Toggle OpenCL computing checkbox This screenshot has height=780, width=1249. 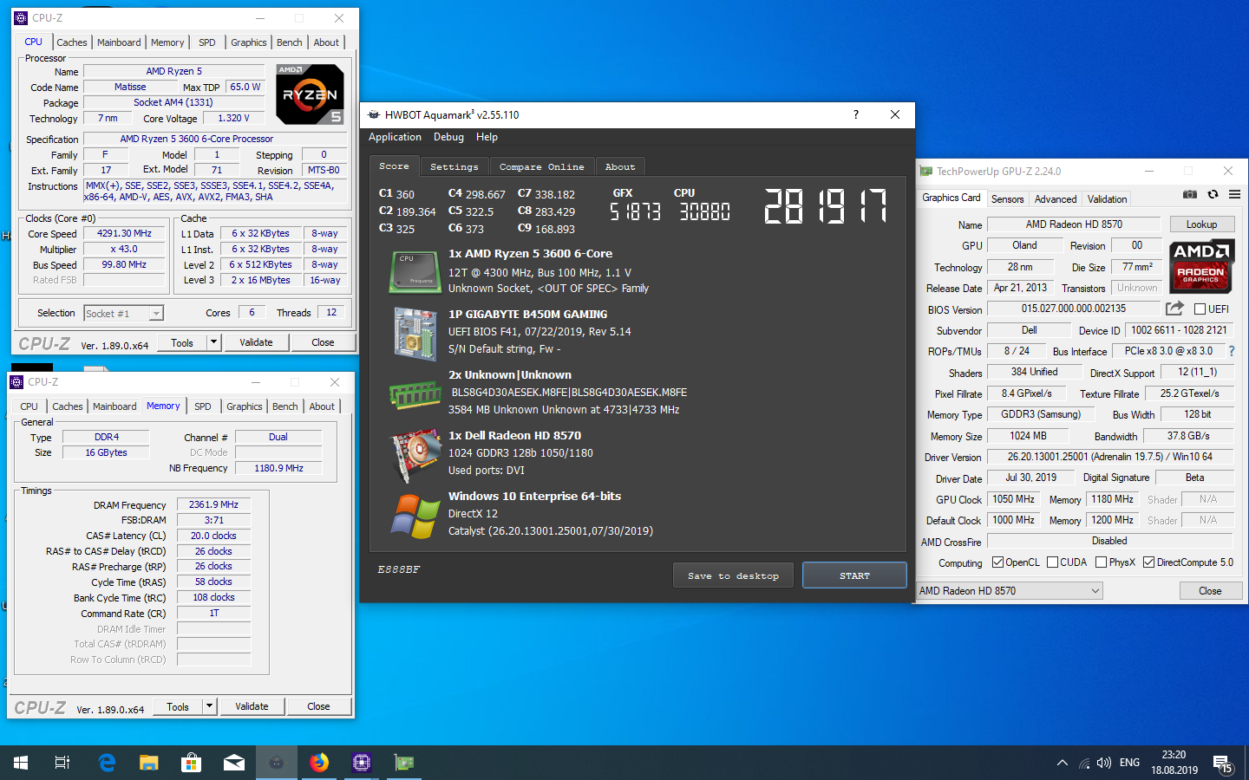click(997, 562)
